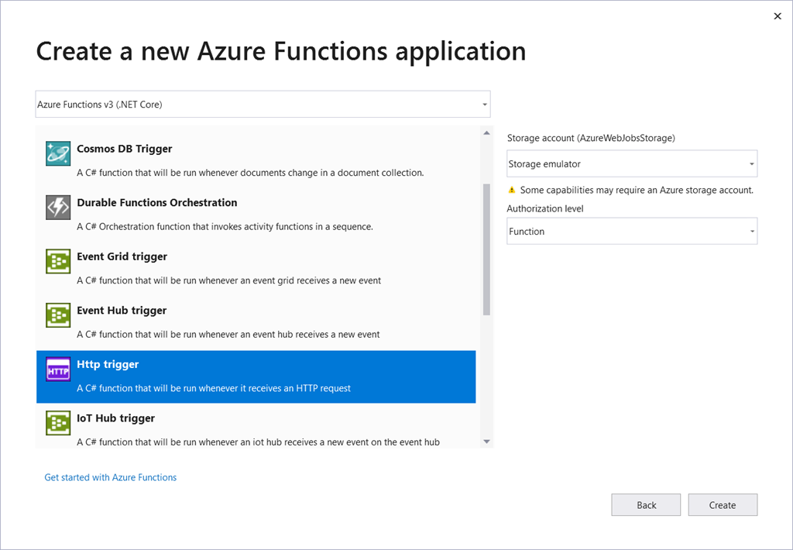793x550 pixels.
Task: Click the purple HTTP trigger icon
Action: 57,369
